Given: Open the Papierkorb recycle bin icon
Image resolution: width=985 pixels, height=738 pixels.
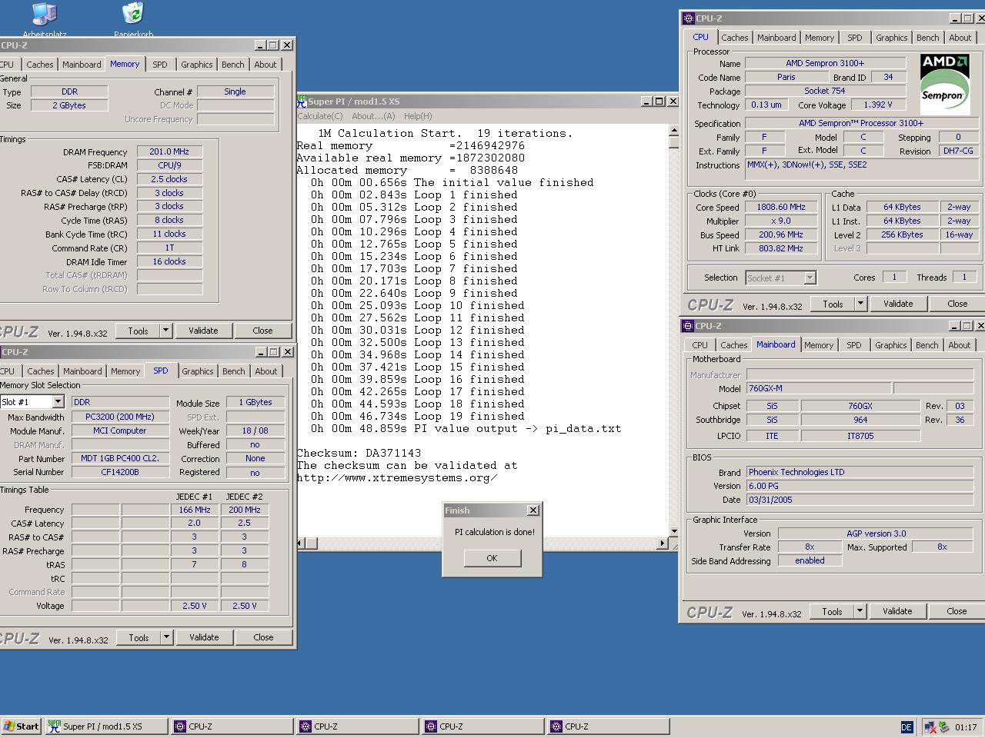Looking at the screenshot, I should click(x=133, y=19).
